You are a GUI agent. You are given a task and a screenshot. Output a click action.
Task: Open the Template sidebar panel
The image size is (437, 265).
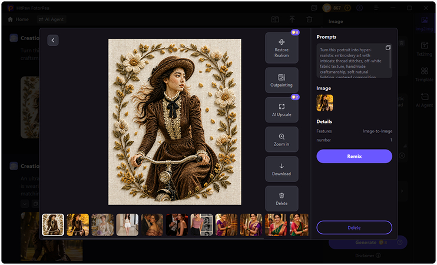(x=425, y=74)
